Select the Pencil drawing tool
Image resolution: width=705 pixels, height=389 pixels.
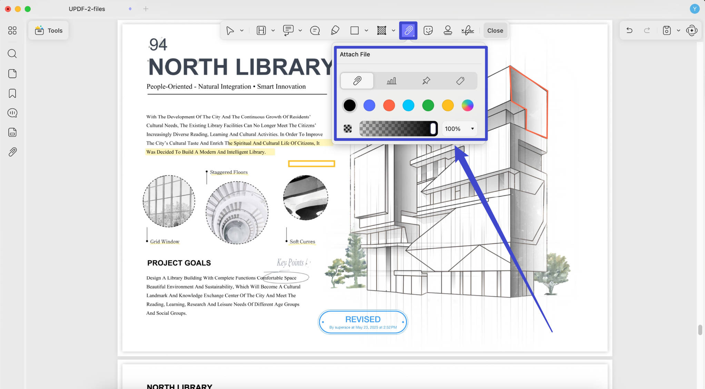pos(335,31)
